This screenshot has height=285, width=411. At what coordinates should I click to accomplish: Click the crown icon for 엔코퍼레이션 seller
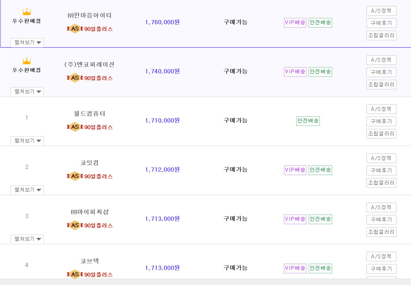pyautogui.click(x=27, y=61)
